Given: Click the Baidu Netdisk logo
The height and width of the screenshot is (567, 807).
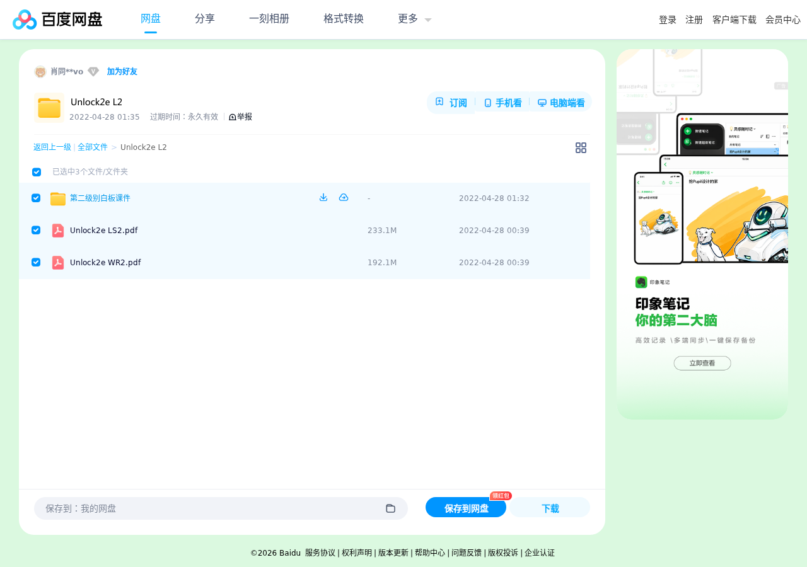Looking at the screenshot, I should [x=57, y=20].
